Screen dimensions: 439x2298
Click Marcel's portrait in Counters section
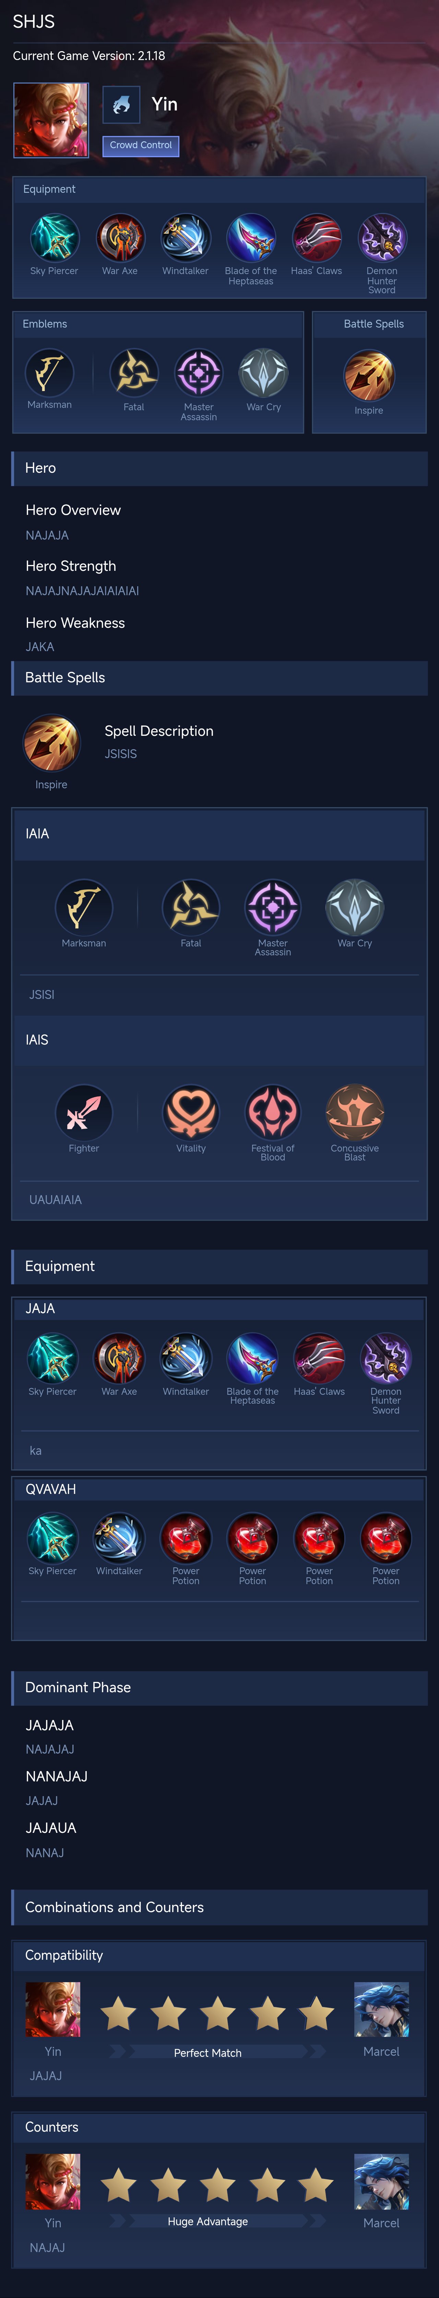point(382,2181)
